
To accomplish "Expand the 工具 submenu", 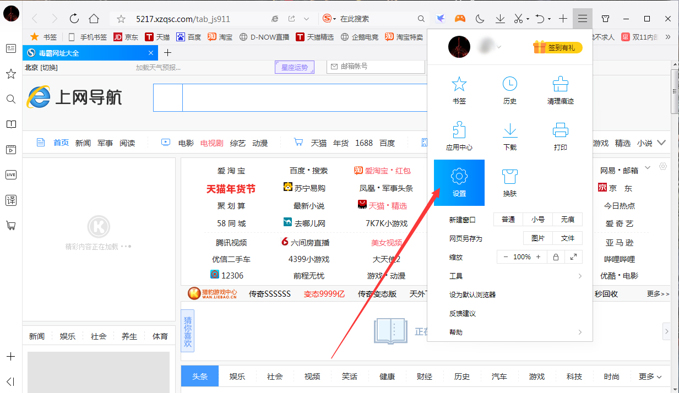I will point(456,276).
